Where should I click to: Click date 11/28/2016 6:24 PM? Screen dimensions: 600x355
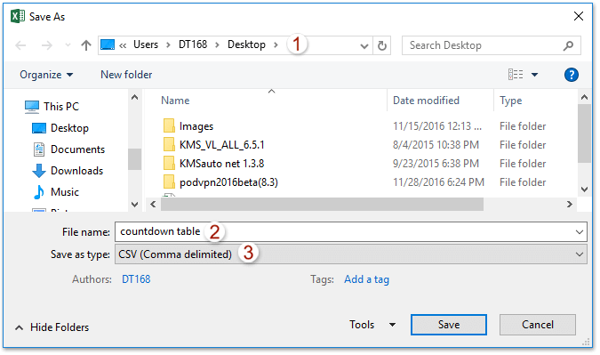[438, 182]
